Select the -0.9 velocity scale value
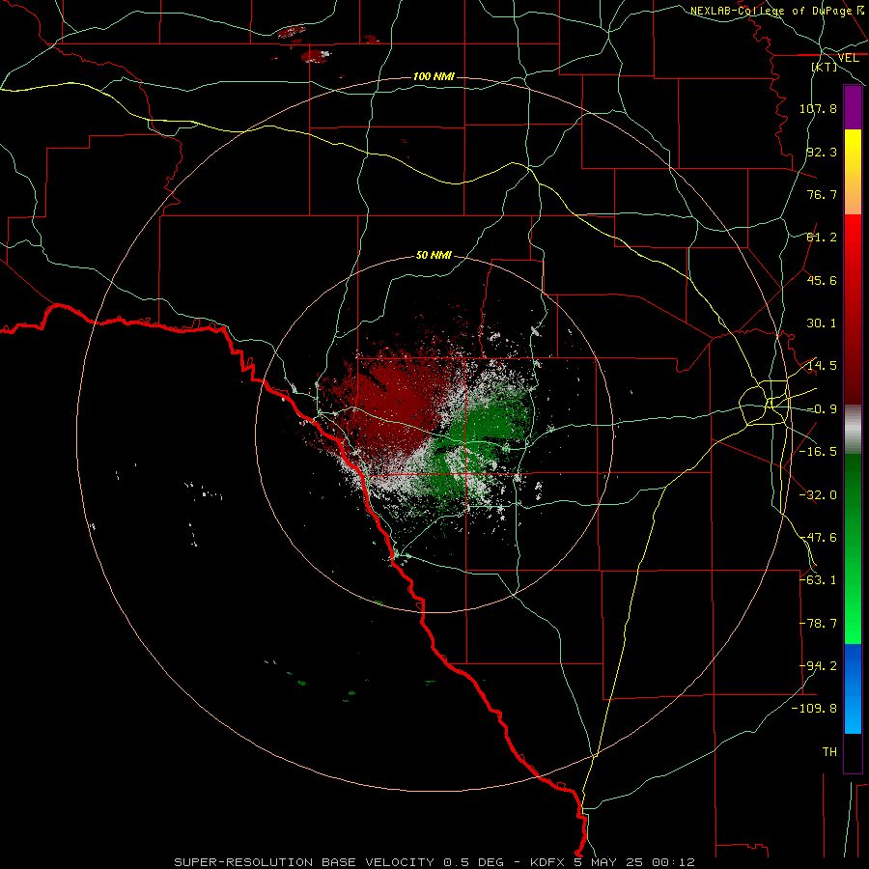This screenshot has height=869, width=869. pyautogui.click(x=822, y=409)
